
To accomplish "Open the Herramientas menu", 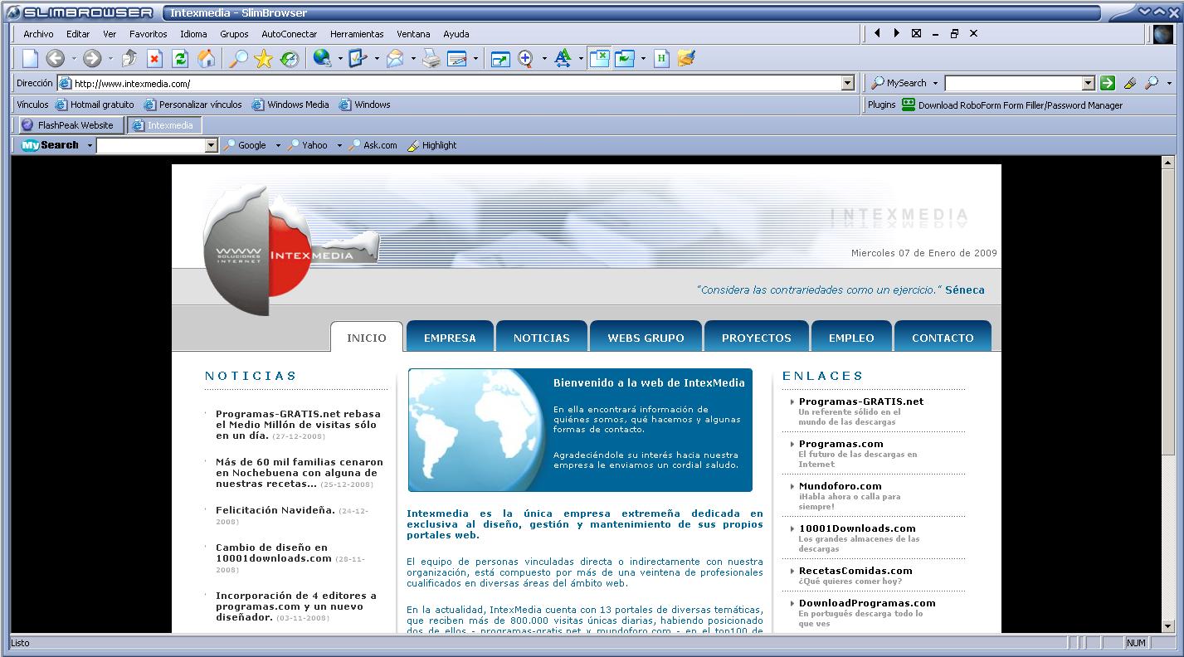I will click(357, 34).
